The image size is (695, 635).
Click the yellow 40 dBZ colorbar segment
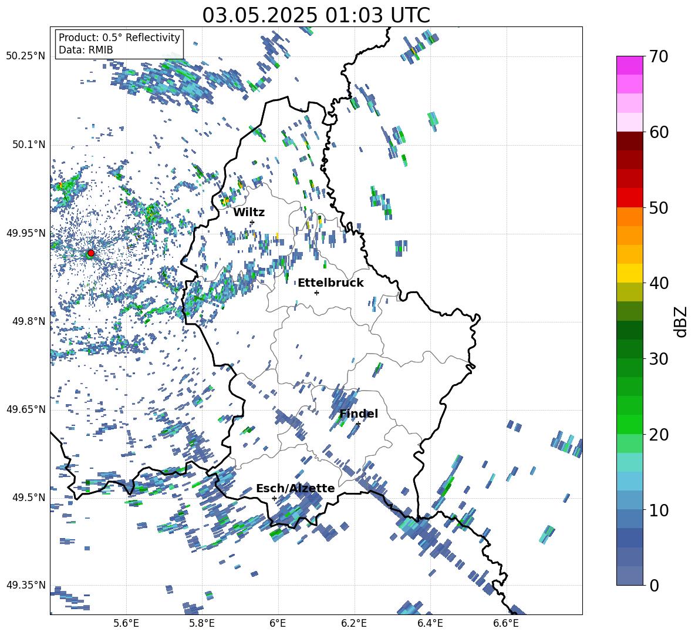coord(629,273)
